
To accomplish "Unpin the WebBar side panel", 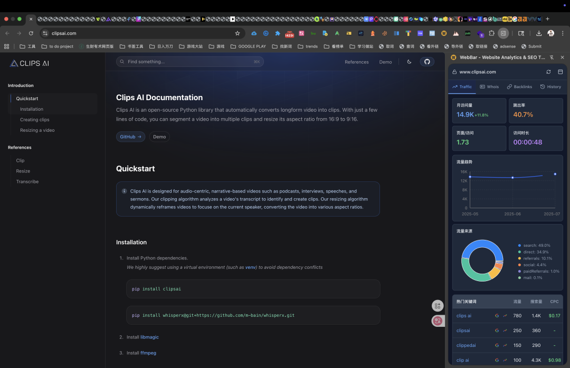I will coord(552,57).
